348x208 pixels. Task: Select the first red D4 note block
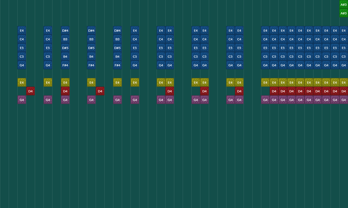[30, 91]
